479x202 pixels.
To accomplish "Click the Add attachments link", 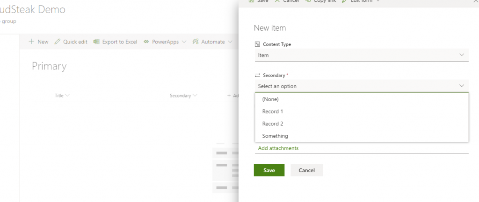I will pyautogui.click(x=278, y=148).
